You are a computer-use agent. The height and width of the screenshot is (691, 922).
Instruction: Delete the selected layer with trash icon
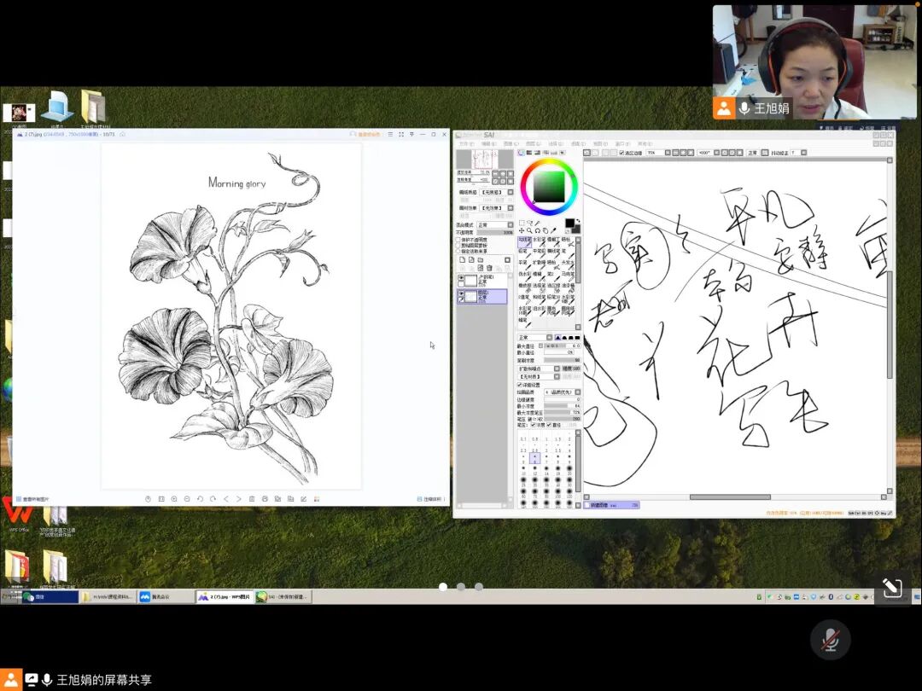click(x=489, y=268)
